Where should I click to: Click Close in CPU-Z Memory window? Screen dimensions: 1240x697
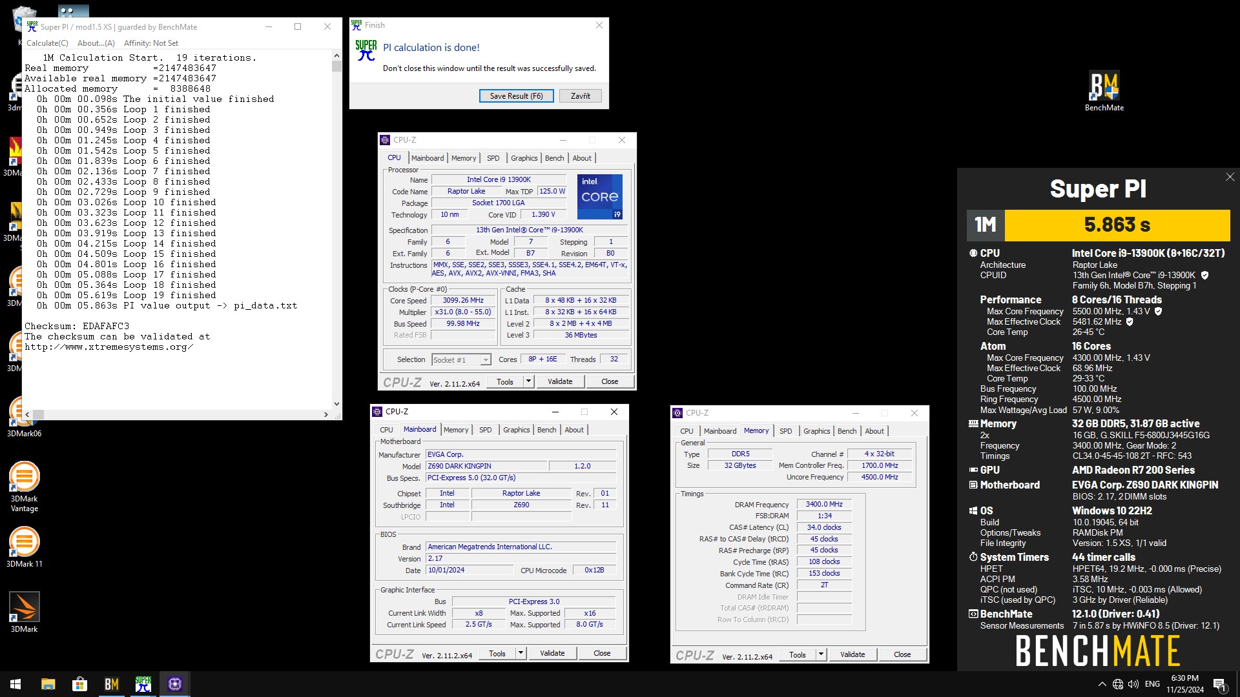(902, 654)
